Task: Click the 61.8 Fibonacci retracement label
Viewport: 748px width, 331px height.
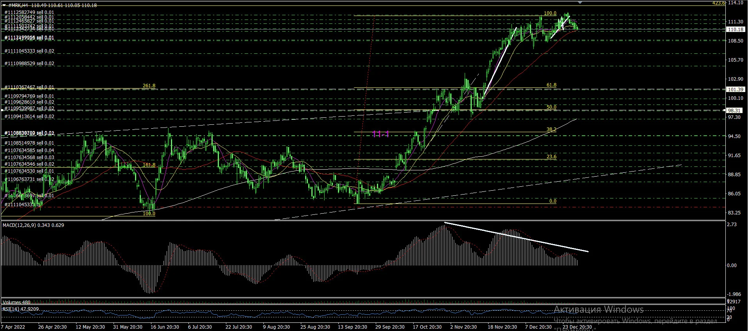Action: click(x=551, y=85)
